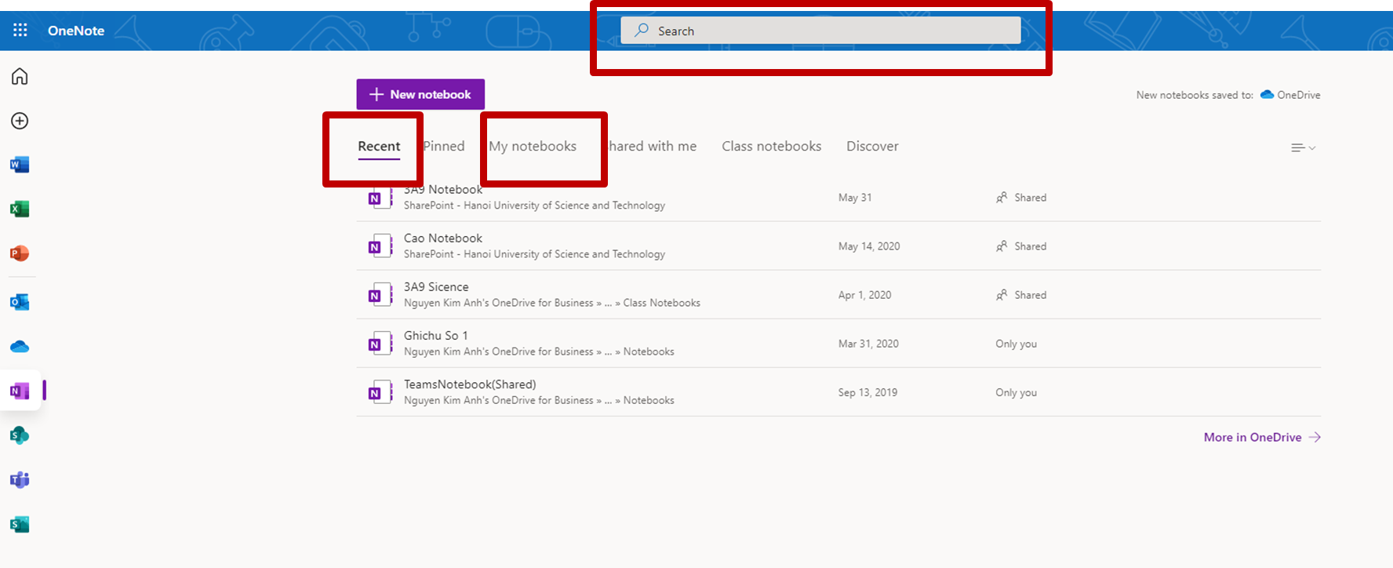The width and height of the screenshot is (1393, 568).
Task: Switch to the Discover tab
Action: coord(872,146)
